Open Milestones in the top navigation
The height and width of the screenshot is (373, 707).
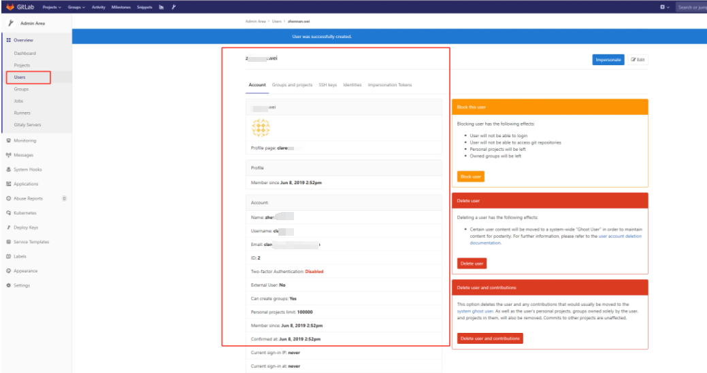click(x=121, y=7)
